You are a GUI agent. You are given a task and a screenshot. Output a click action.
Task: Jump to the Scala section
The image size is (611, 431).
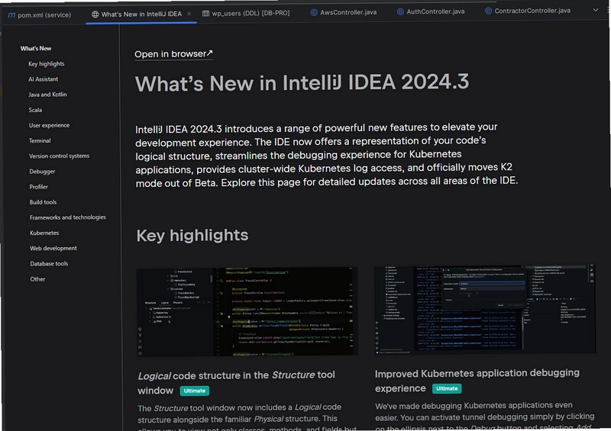point(35,110)
